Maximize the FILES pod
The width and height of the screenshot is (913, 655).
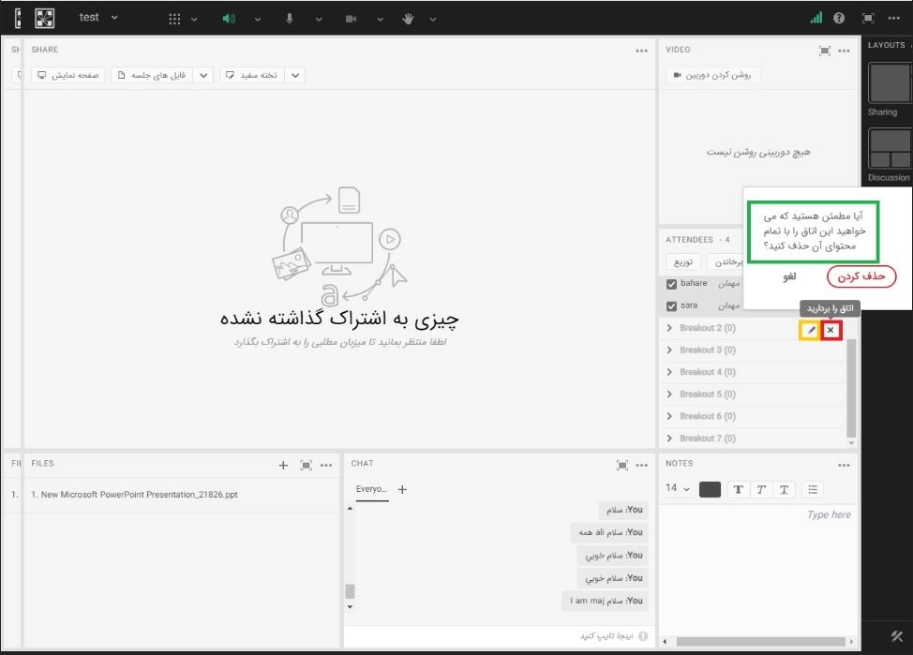point(306,465)
